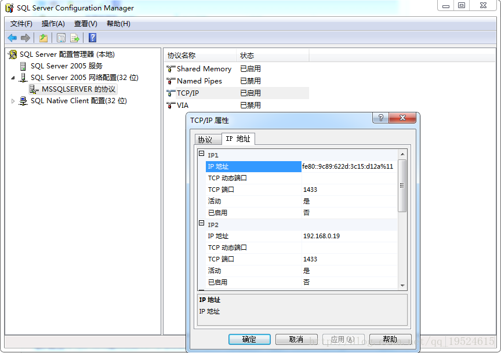Click the IP1 已启用 value 否
Image resolution: width=501 pixels, height=353 pixels.
coord(350,213)
